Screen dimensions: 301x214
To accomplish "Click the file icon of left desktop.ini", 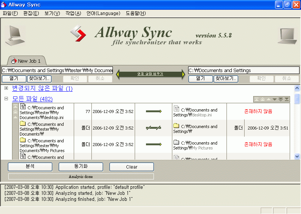I will click(23, 106).
